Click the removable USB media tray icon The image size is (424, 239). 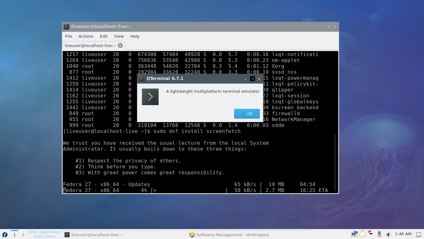point(379,234)
